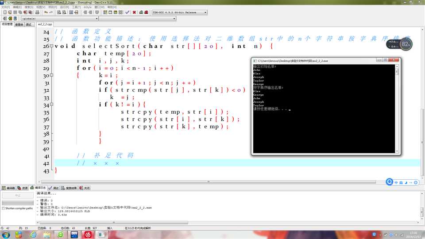Screen dimensions: 425x239
Task: Compile the program with the Compile icon
Action: (x=105, y=12)
